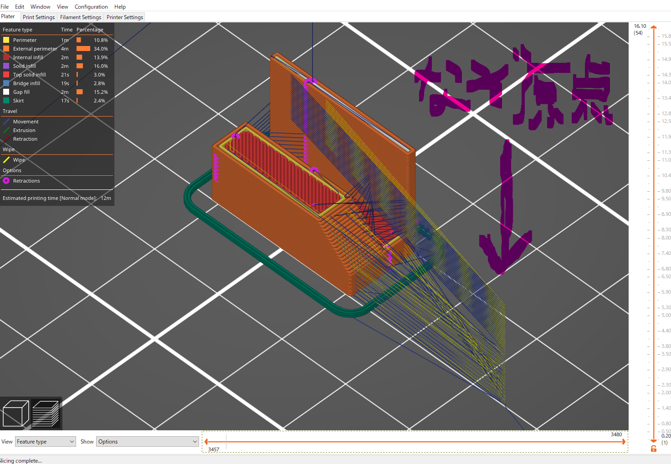Image resolution: width=671 pixels, height=464 pixels.
Task: Click the Slicing complete status text
Action: [x=20, y=461]
